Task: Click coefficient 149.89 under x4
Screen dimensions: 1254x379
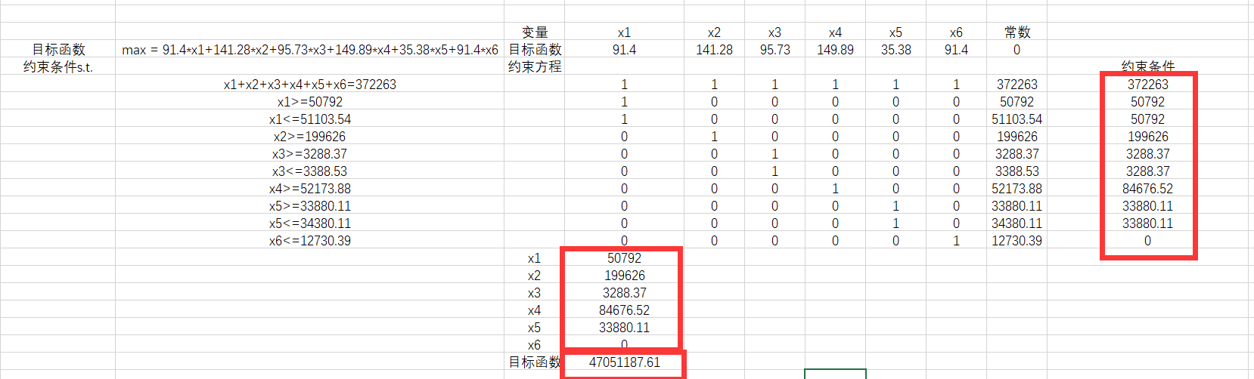Action: (x=836, y=50)
